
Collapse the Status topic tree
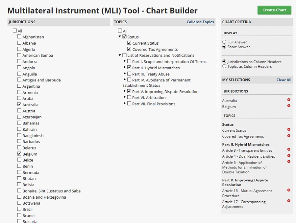(120, 36)
